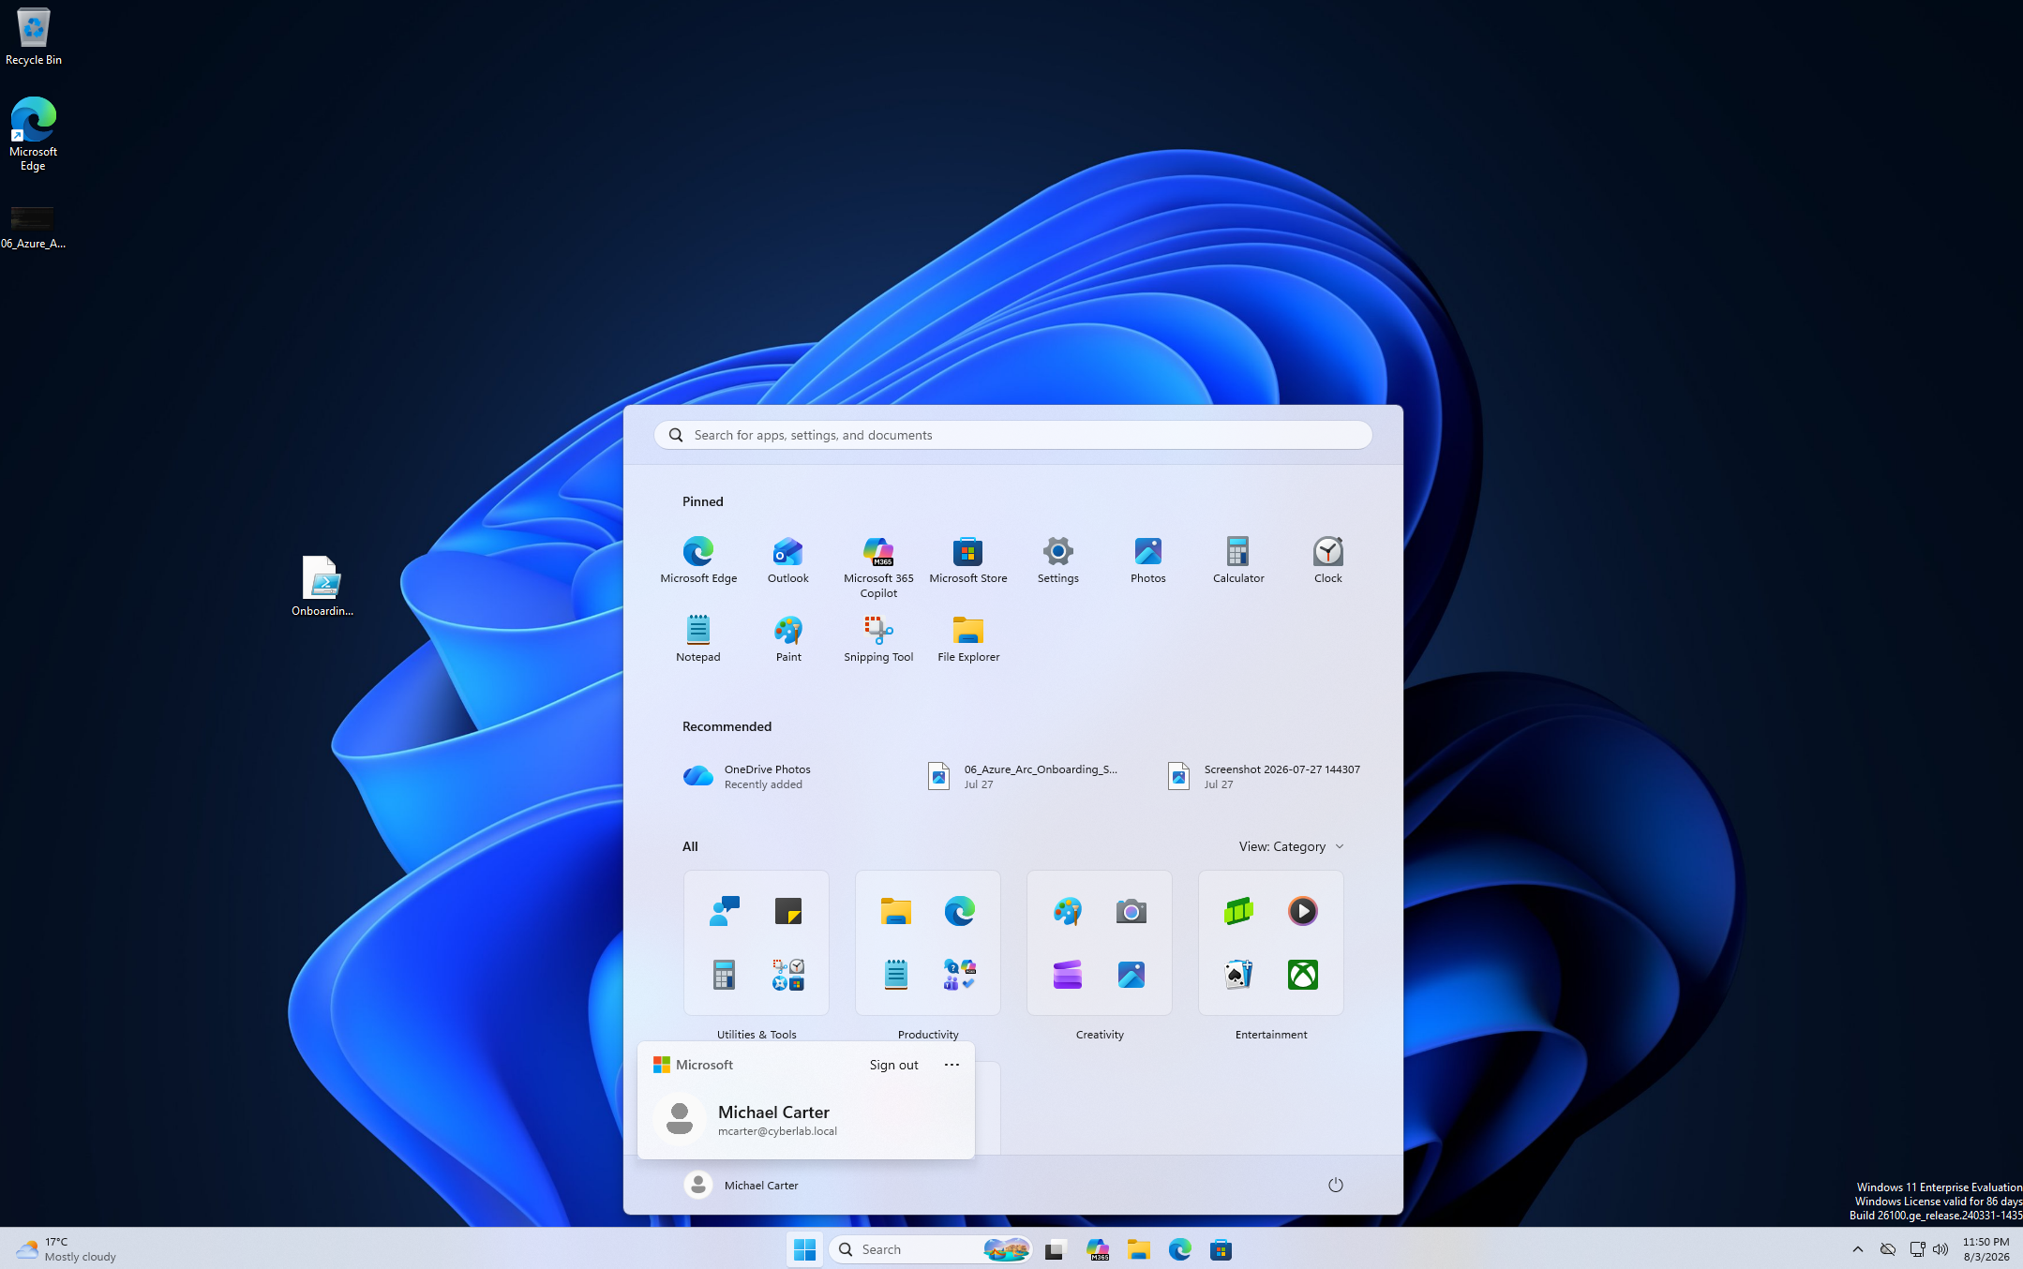Click the Microsoft label in account flyout
This screenshot has width=2023, height=1269.
coord(694,1065)
